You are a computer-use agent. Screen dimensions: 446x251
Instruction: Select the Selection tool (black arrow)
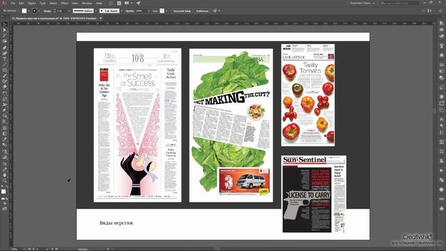point(5,25)
